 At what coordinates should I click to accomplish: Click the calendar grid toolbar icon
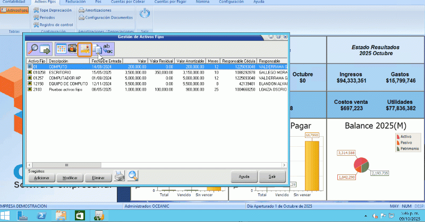point(61,49)
